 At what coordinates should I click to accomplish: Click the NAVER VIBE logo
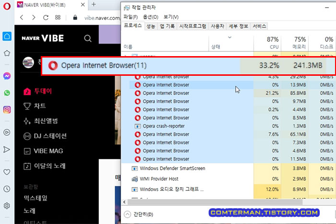click(43, 38)
